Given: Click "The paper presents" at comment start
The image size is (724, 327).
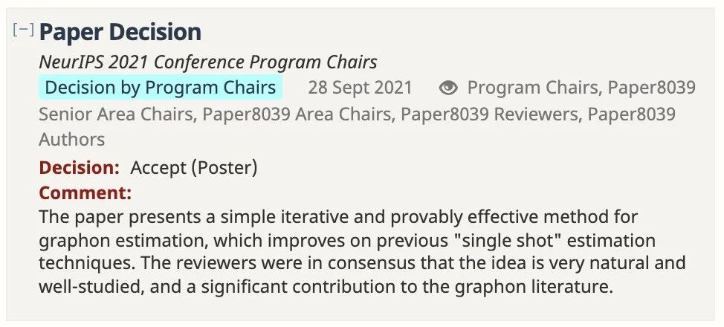Looking at the screenshot, I should (x=96, y=217).
